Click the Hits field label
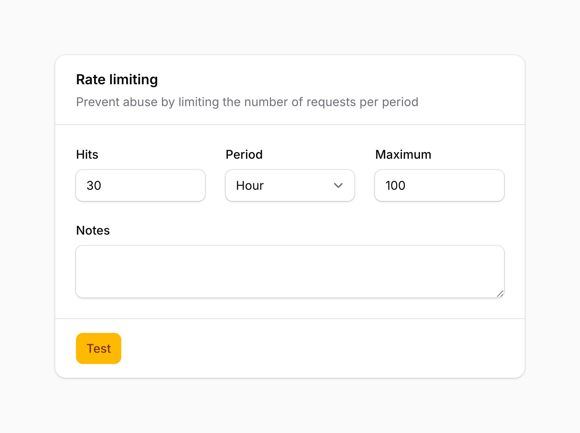Screen dimensions: 580x433 tap(87, 154)
